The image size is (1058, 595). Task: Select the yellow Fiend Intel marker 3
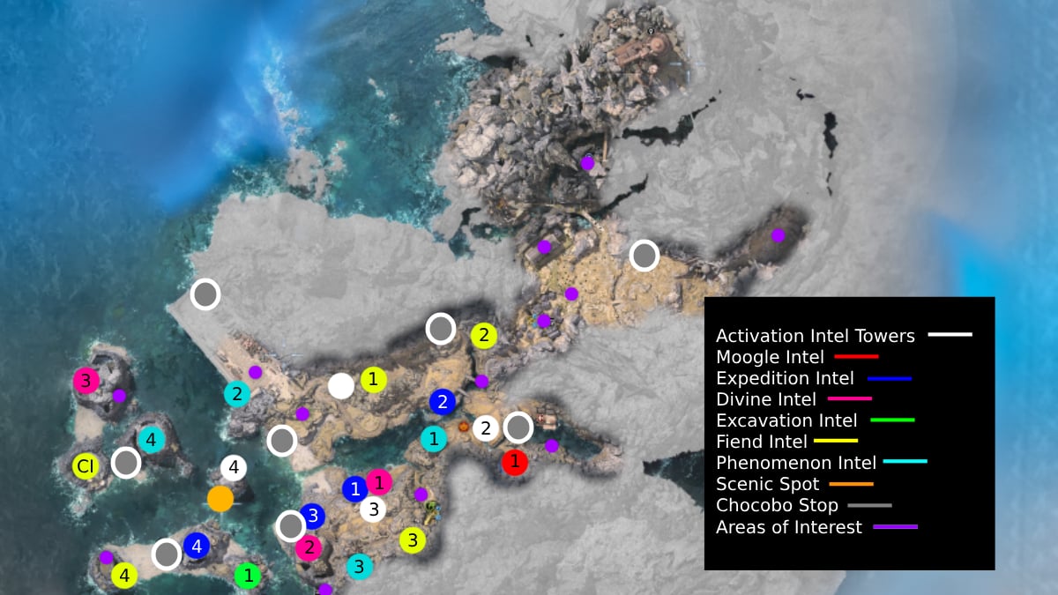click(x=412, y=539)
